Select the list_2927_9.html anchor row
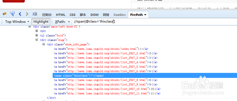The height and width of the screenshot is (101, 237). pos(106,84)
